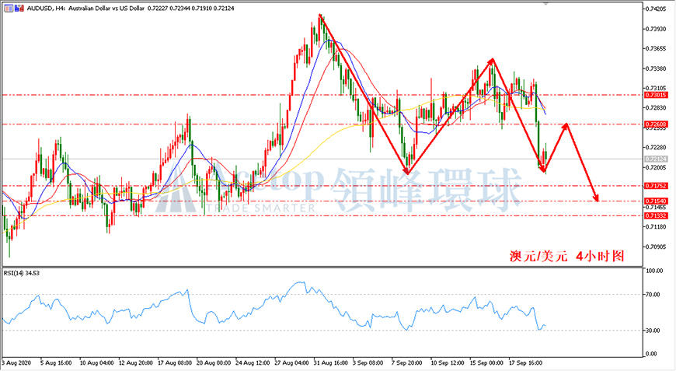Click the 0.71540 red price level label
The image size is (676, 371).
click(x=656, y=201)
